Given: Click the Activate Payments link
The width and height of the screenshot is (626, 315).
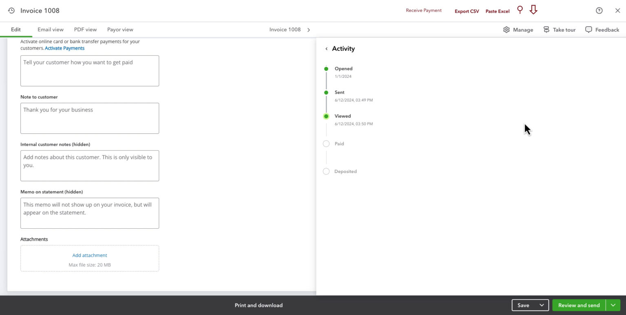Looking at the screenshot, I should pos(65,48).
